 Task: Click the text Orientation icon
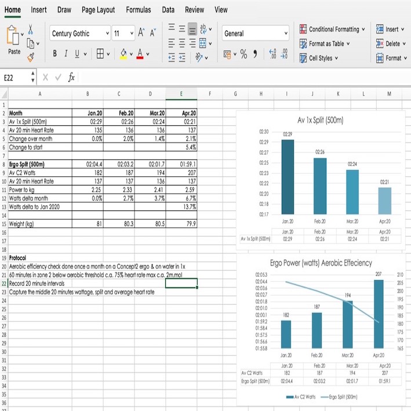199,57
